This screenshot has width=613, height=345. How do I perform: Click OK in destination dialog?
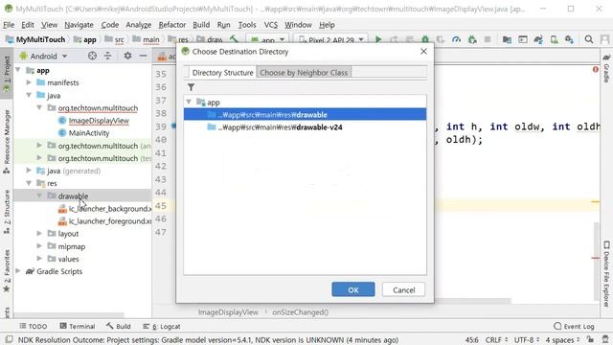(x=353, y=289)
